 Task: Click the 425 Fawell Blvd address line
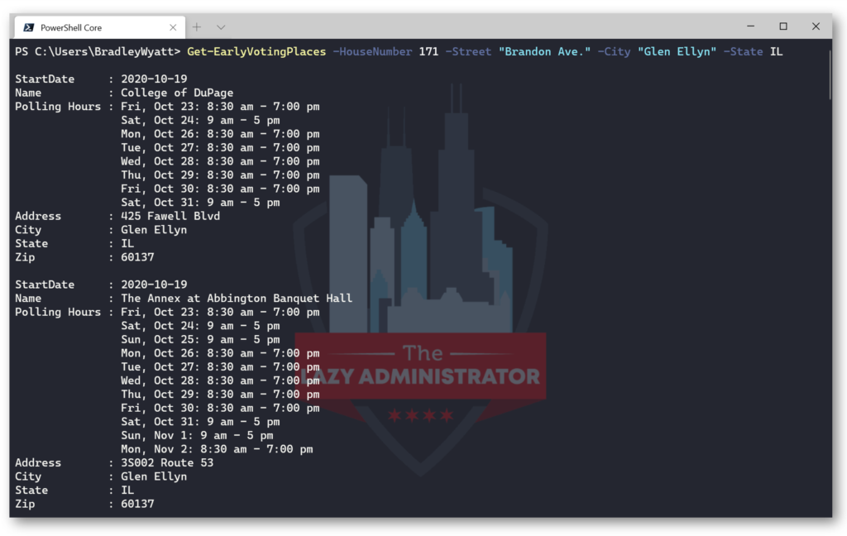pyautogui.click(x=170, y=216)
